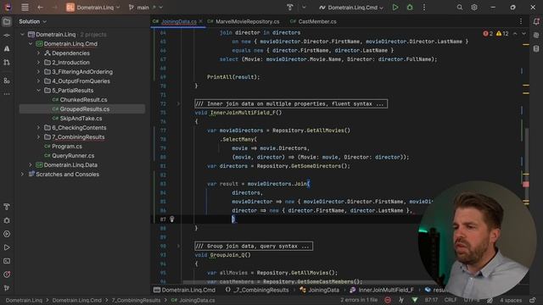Expand the 7_CombiningResults folder
The image size is (543, 305).
point(38,137)
